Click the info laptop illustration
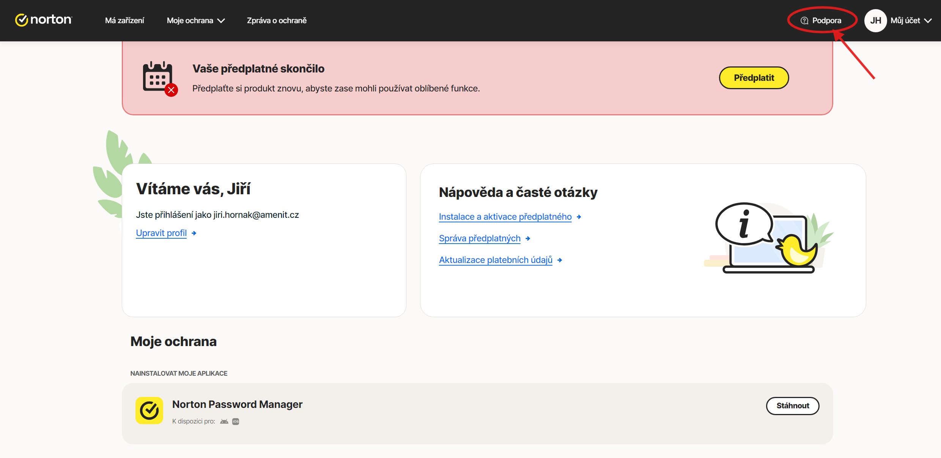The image size is (941, 458). click(x=766, y=238)
